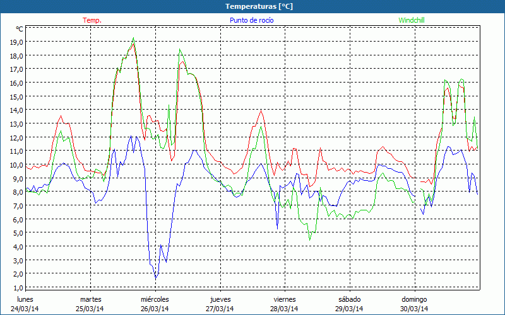The height and width of the screenshot is (315, 505).
Task: Select the martes 25/03/14 date label
Action: 90,304
